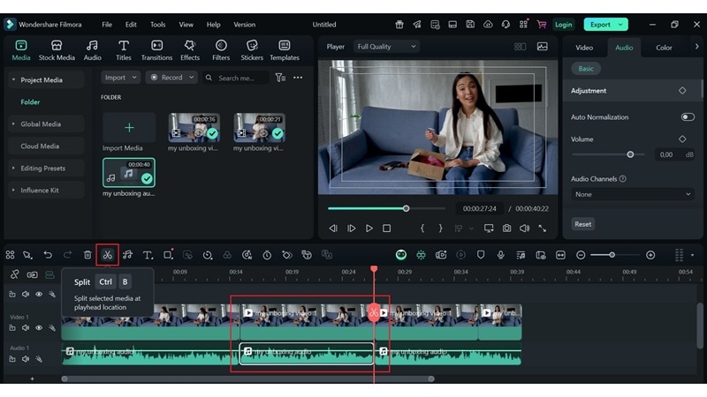Open the Transitions tab
The height and width of the screenshot is (397, 707).
click(157, 50)
